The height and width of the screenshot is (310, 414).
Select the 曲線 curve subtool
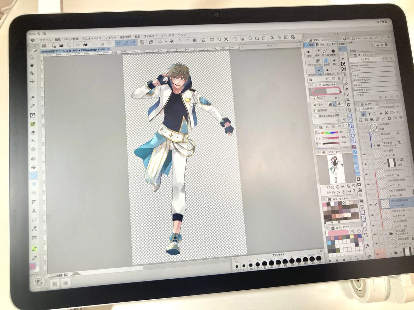pos(317,52)
